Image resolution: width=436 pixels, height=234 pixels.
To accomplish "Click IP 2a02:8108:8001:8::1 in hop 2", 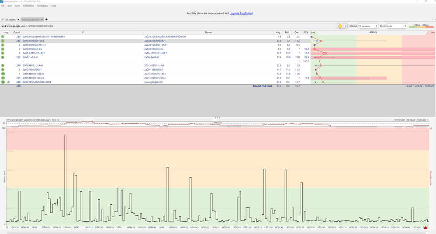I will coord(33,41).
